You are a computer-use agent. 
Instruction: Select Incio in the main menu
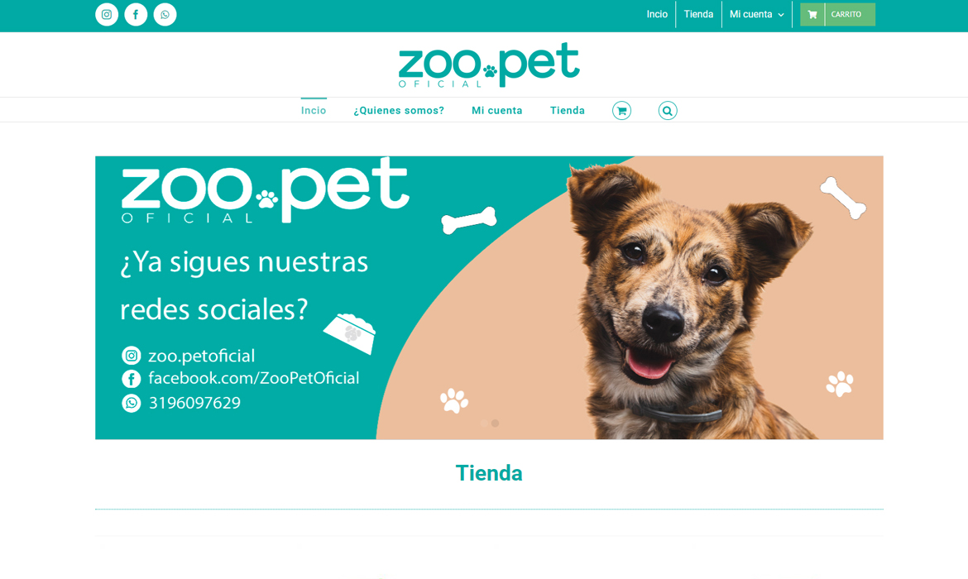coord(314,111)
